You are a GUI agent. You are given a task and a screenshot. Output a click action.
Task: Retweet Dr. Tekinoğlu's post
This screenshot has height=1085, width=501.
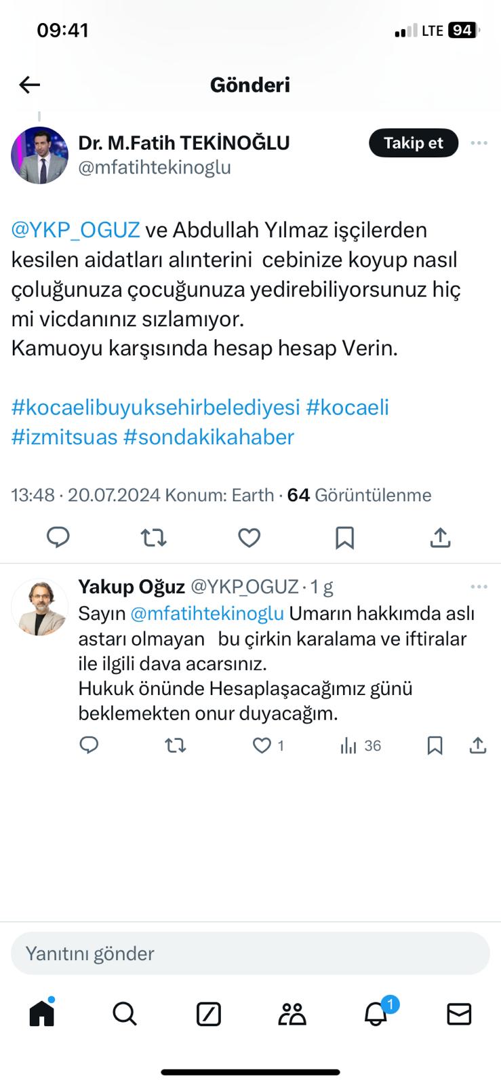coord(154,537)
